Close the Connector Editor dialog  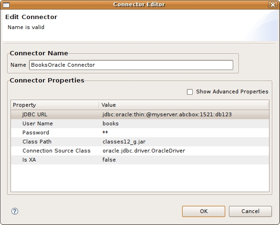(x=273, y=5)
